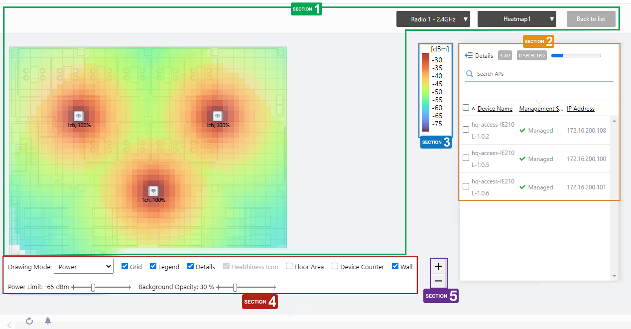Zoom in with the plus button

pos(438,267)
